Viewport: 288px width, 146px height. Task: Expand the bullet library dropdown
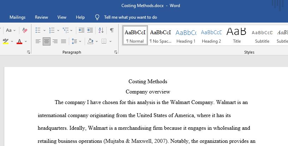click(x=44, y=30)
